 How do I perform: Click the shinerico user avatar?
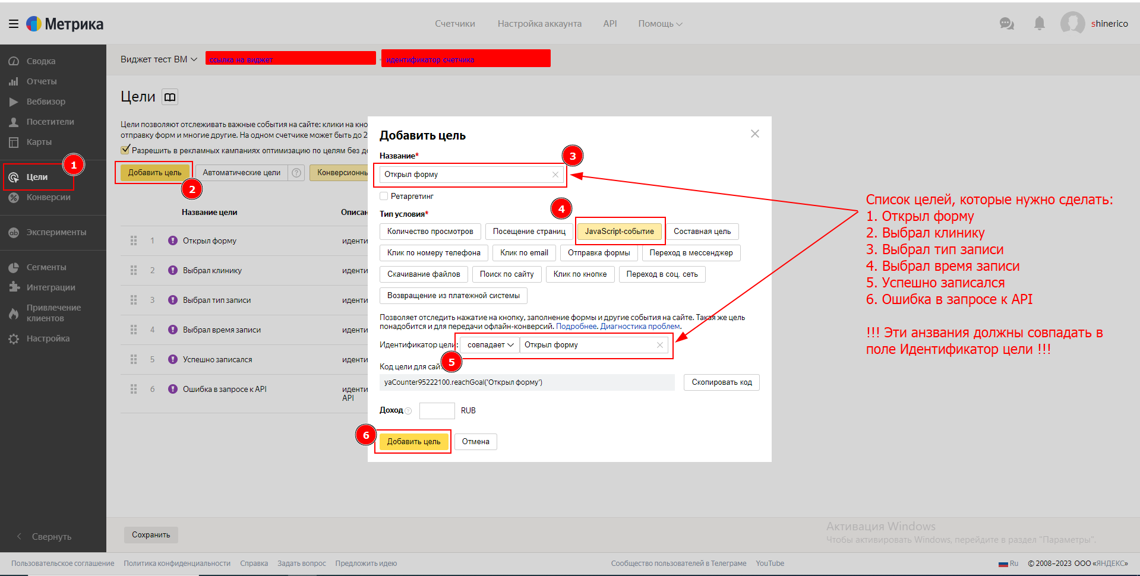point(1072,24)
